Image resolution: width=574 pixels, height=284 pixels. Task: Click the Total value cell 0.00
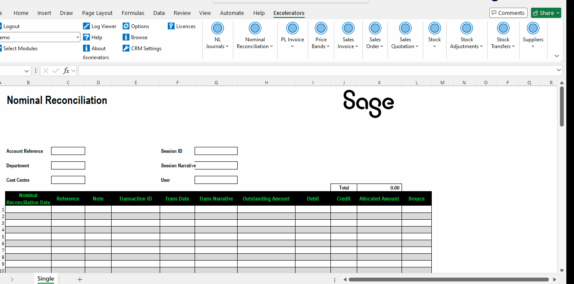click(x=379, y=188)
